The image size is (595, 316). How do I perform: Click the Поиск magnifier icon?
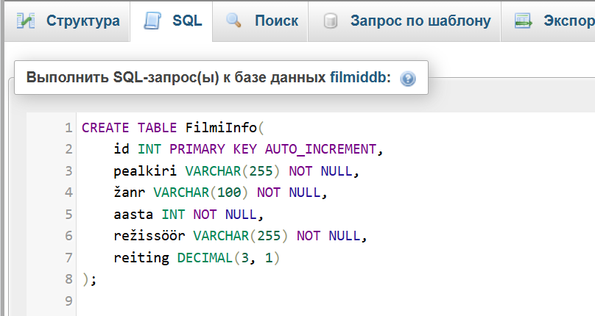tap(233, 21)
